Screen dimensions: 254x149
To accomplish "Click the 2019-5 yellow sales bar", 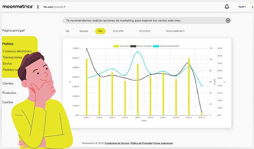I will click(x=138, y=90).
